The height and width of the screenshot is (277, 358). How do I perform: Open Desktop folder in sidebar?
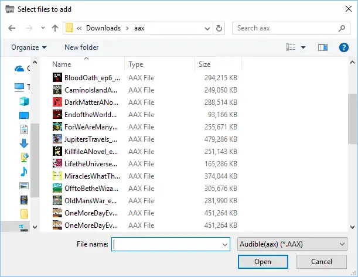[x=24, y=115]
